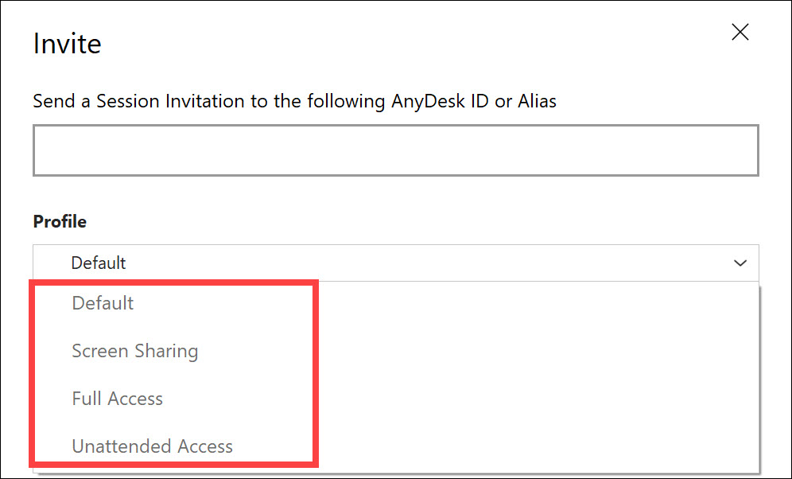Select the Full Access profile option
The width and height of the screenshot is (792, 479).
[117, 399]
